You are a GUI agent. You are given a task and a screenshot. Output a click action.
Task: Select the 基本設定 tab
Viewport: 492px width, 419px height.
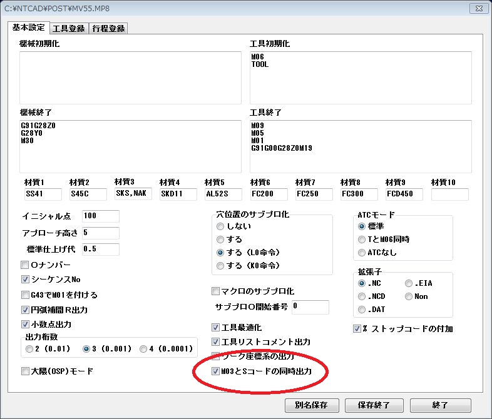pyautogui.click(x=29, y=28)
